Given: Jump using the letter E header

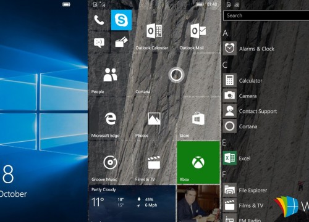Looking at the screenshot, I should pyautogui.click(x=224, y=142).
